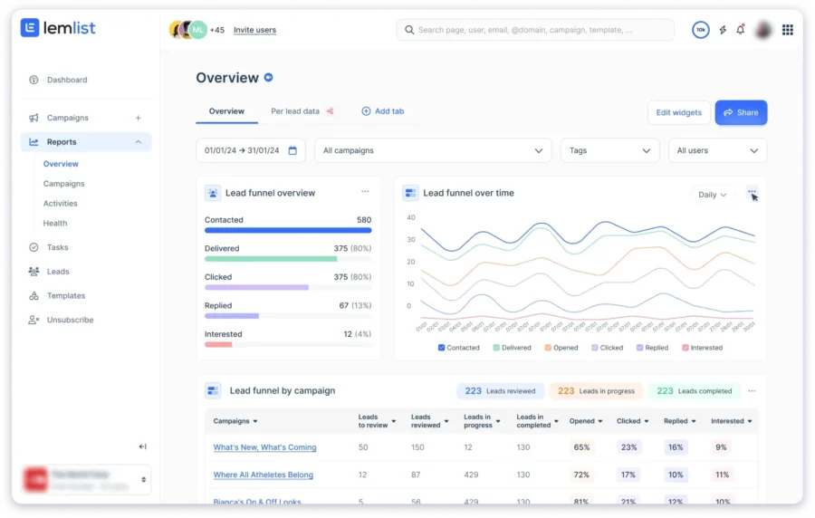Click the Interested red progress bar
This screenshot has height=518, width=815.
click(x=218, y=344)
